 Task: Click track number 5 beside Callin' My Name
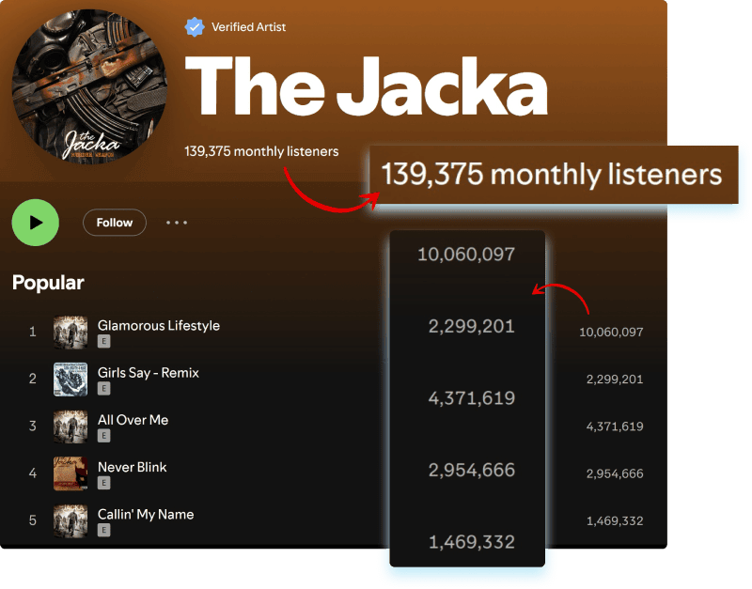pos(33,520)
